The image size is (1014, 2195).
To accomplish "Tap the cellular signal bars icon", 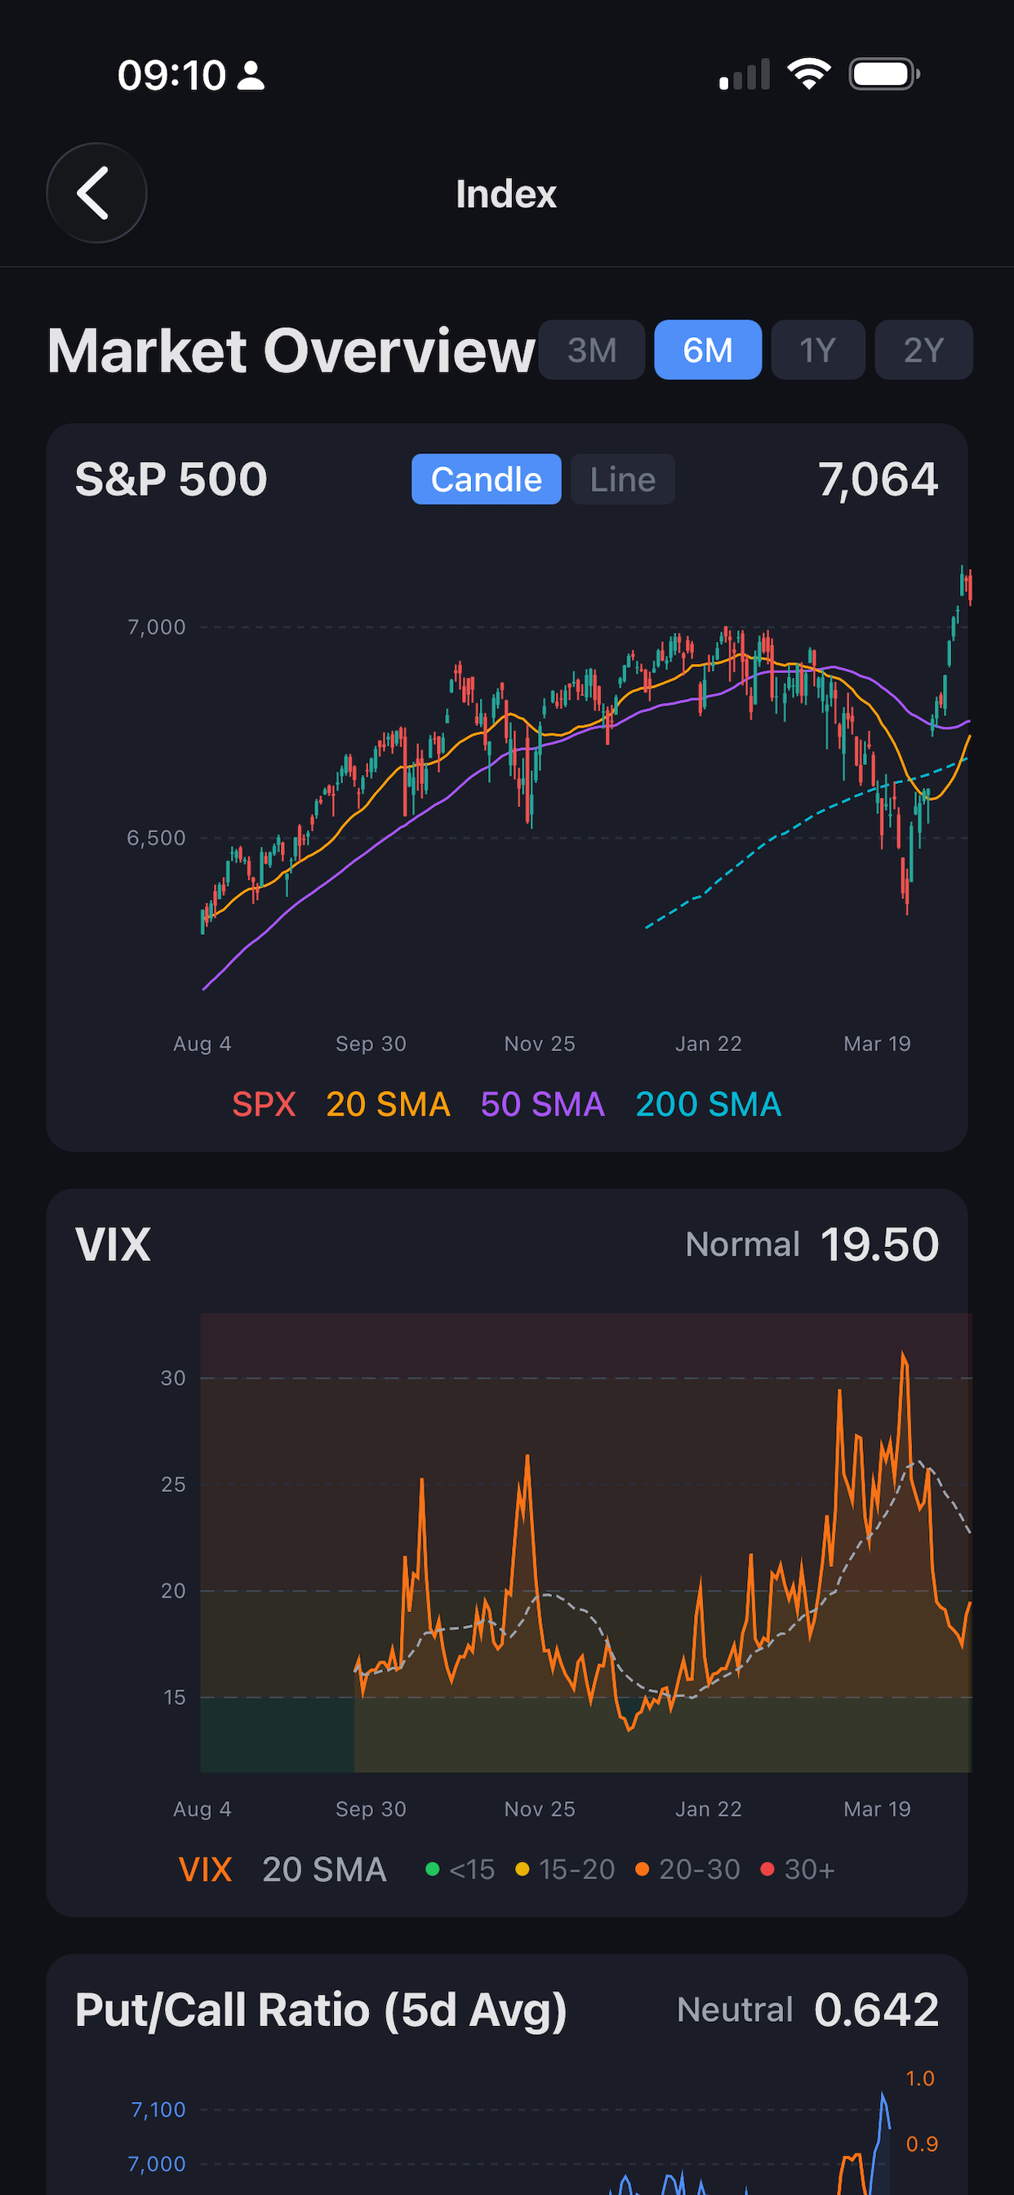I will click(x=745, y=74).
